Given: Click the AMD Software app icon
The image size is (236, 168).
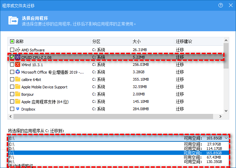Looking at the screenshot, I should pos(18,50).
